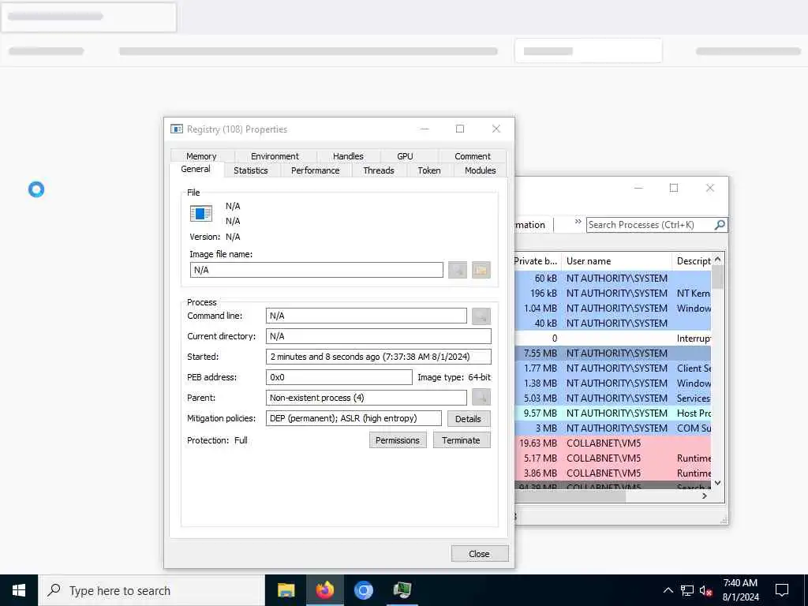The height and width of the screenshot is (606, 808).
Task: Open the Statistics tab
Action: pyautogui.click(x=251, y=170)
